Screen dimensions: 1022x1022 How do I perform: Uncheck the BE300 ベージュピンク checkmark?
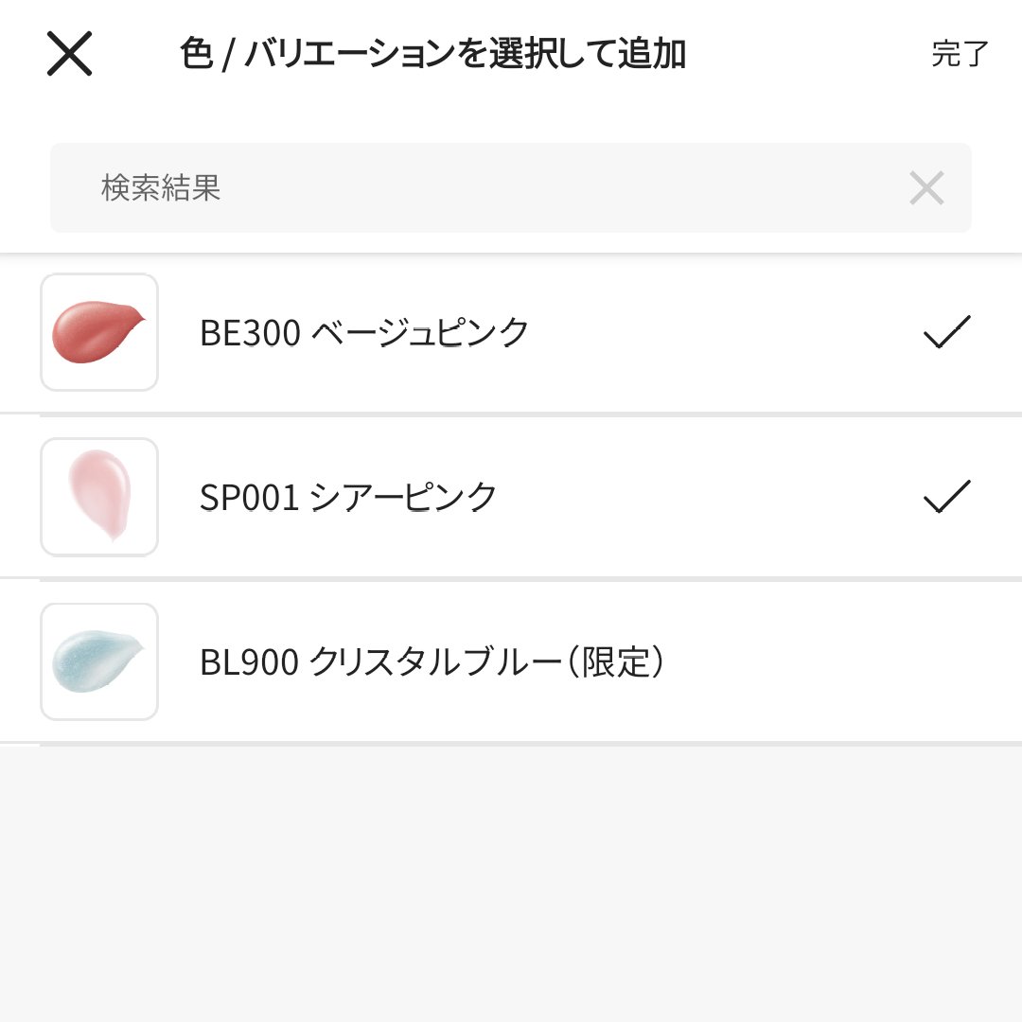tap(946, 332)
